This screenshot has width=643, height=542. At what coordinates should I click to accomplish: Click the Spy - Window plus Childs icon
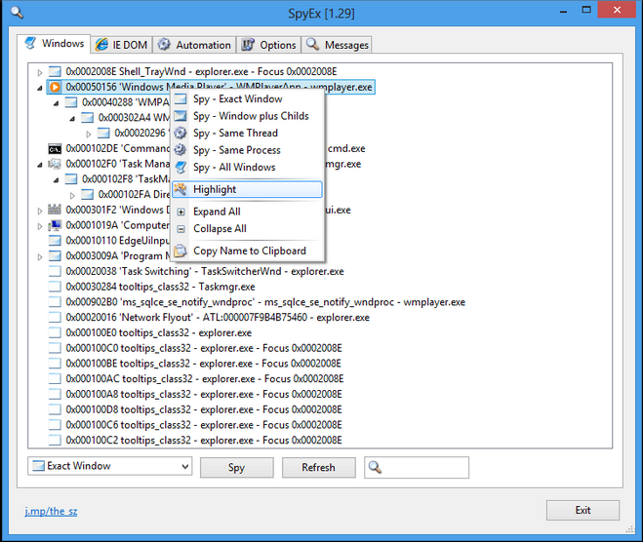click(181, 116)
